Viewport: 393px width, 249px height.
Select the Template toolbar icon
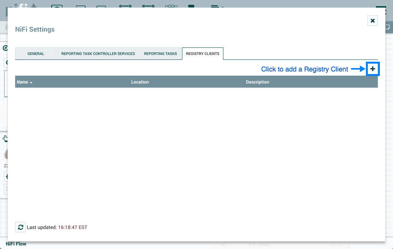(x=191, y=5)
